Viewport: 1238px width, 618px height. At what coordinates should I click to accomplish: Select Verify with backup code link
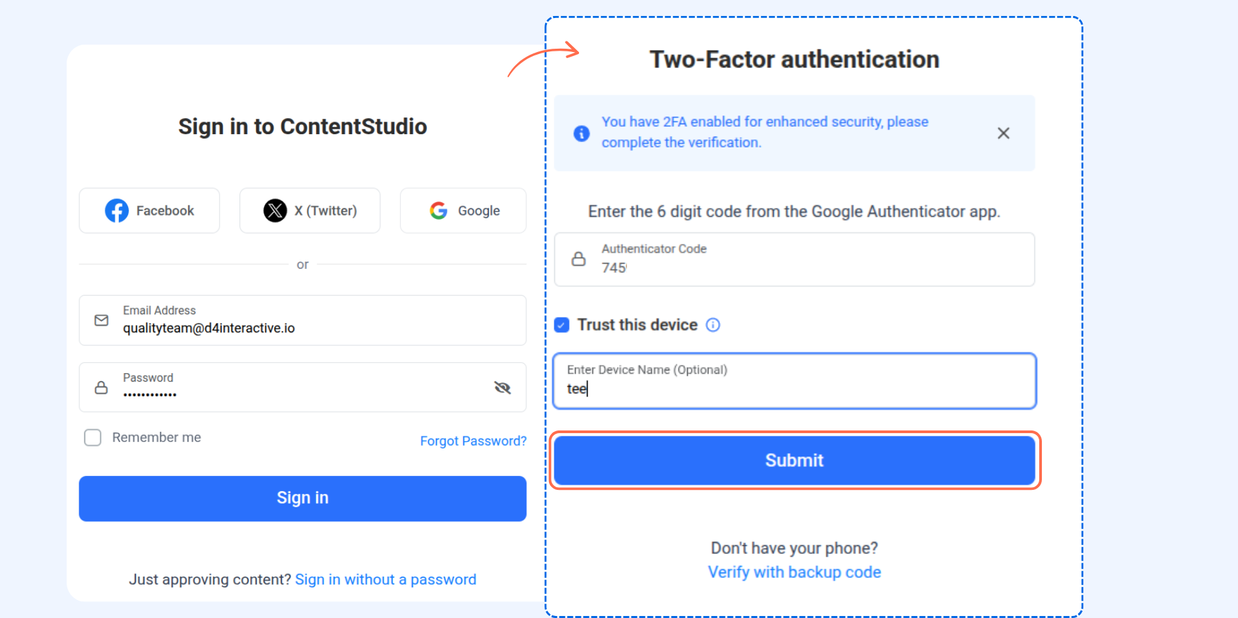coord(794,572)
